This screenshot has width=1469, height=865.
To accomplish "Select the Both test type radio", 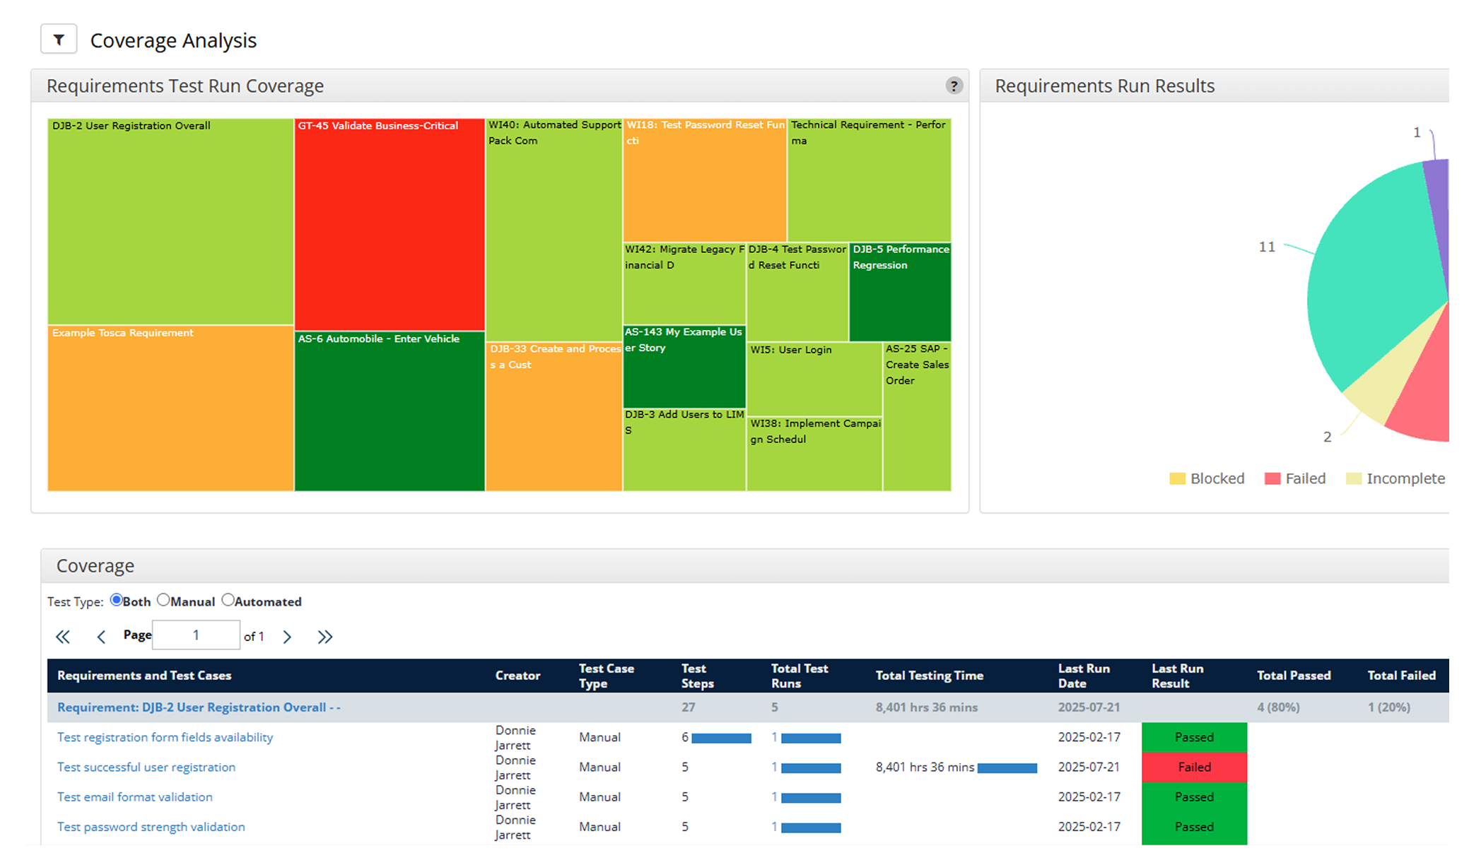I will click(x=116, y=600).
